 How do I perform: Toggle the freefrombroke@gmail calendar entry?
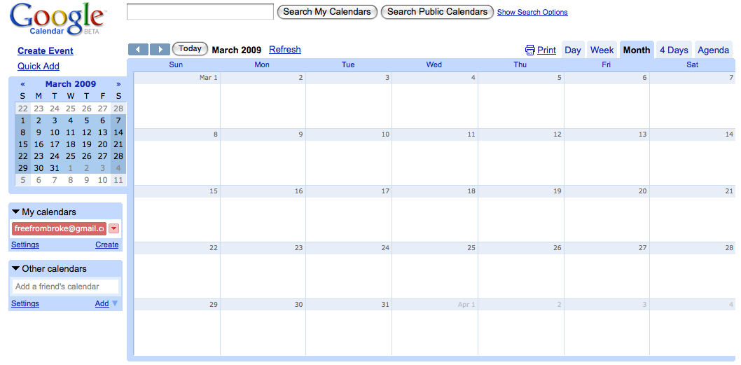click(59, 229)
